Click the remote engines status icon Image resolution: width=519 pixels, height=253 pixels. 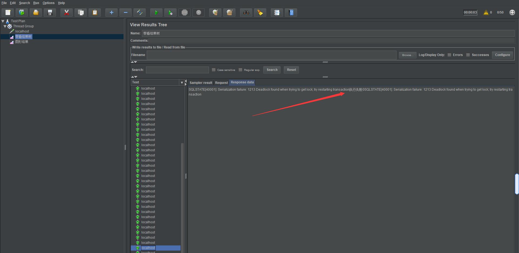(512, 12)
